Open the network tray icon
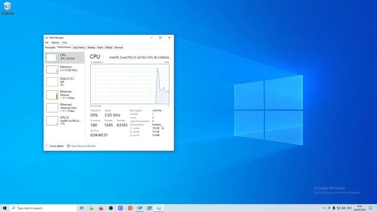Viewport: 377px width, 212px height. tap(339, 208)
